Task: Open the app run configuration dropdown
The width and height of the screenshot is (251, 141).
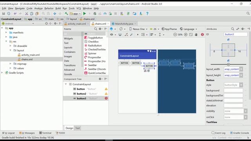Action: point(75,14)
